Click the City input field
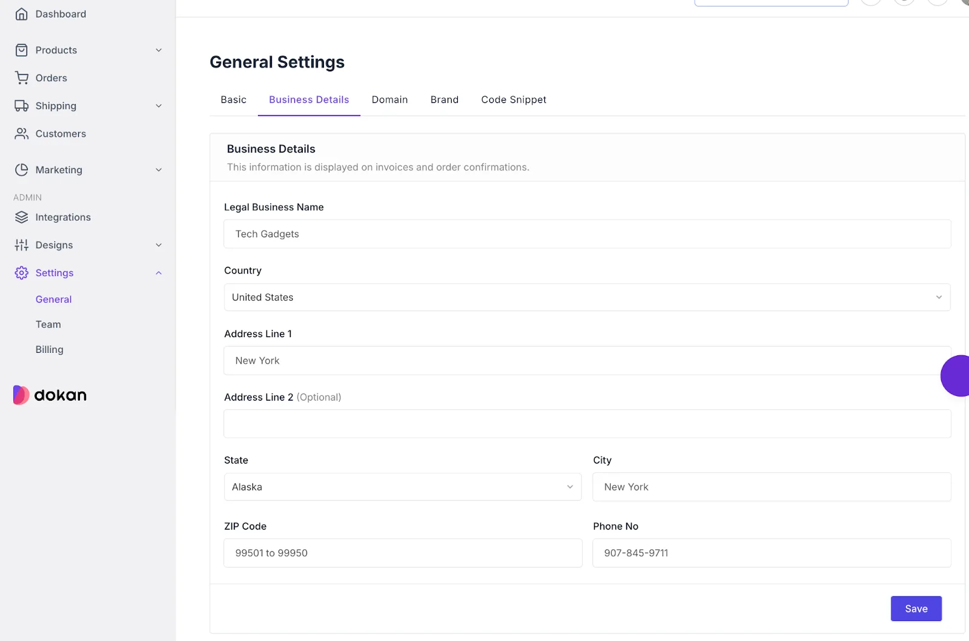The height and width of the screenshot is (641, 969). pyautogui.click(x=772, y=487)
